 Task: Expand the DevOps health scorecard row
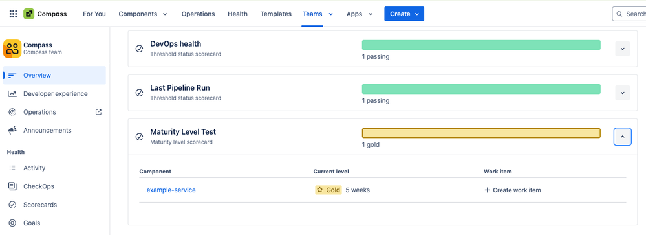coord(623,49)
